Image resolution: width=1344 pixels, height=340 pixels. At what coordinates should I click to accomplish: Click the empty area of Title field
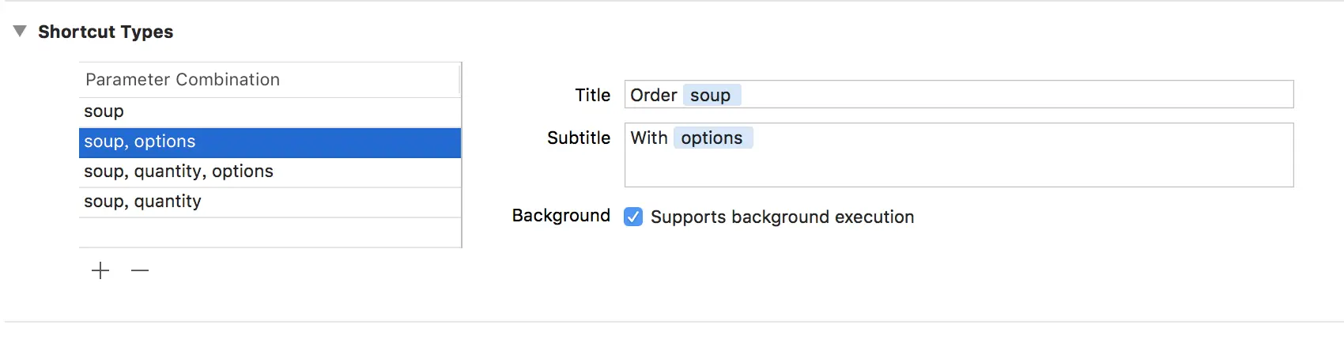click(1012, 95)
